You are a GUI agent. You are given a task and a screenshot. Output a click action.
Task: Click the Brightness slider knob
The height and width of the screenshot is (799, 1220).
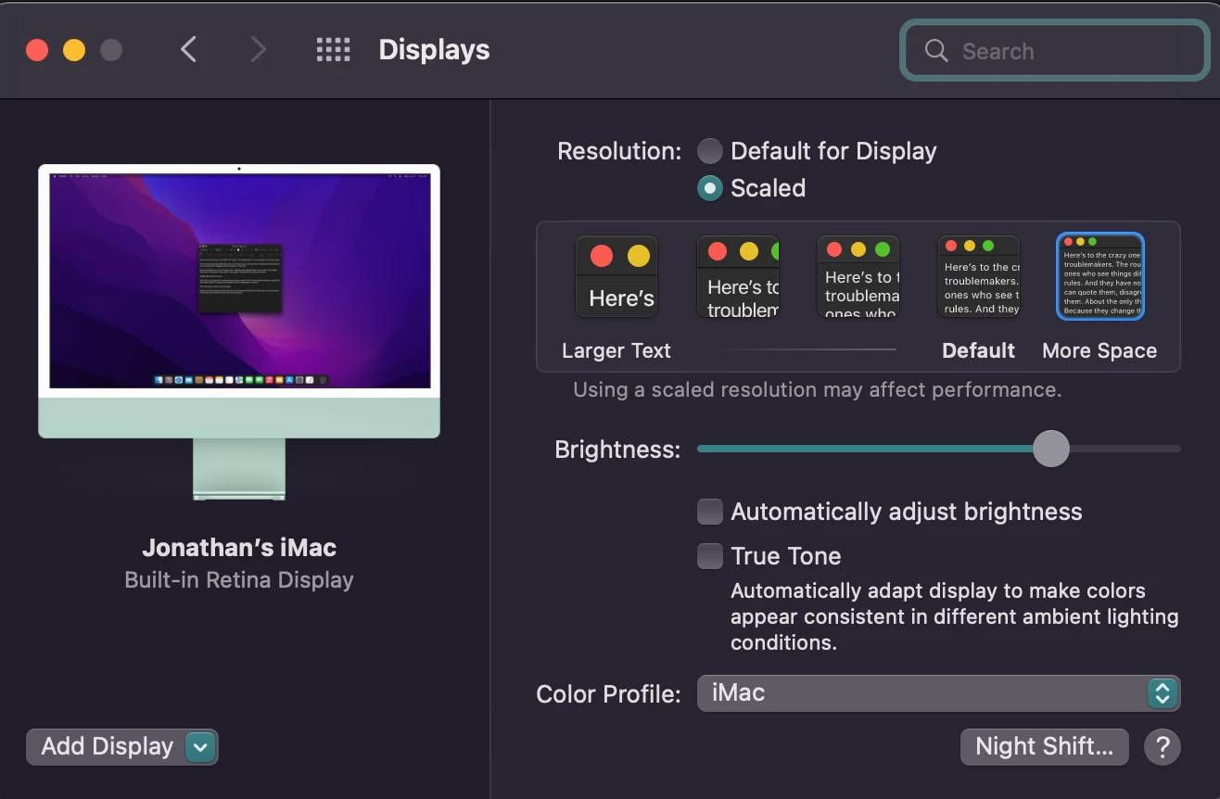tap(1051, 449)
